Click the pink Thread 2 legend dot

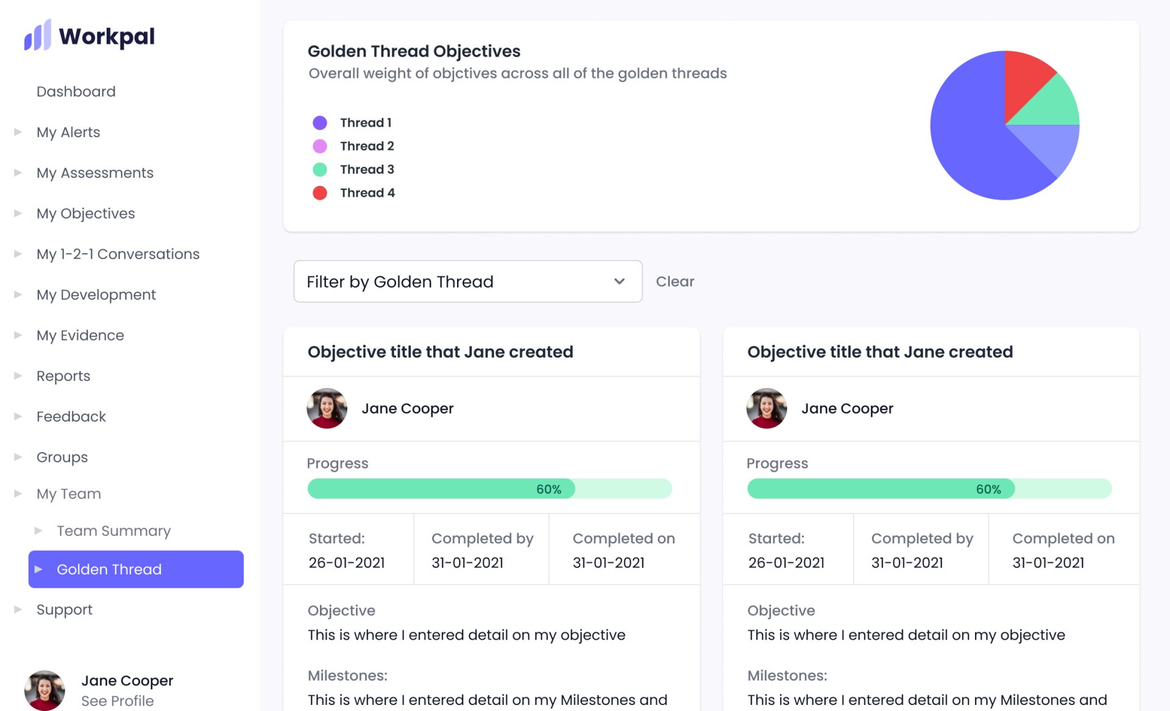(x=320, y=146)
